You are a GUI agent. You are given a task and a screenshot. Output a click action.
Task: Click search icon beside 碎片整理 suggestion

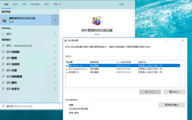point(3,58)
